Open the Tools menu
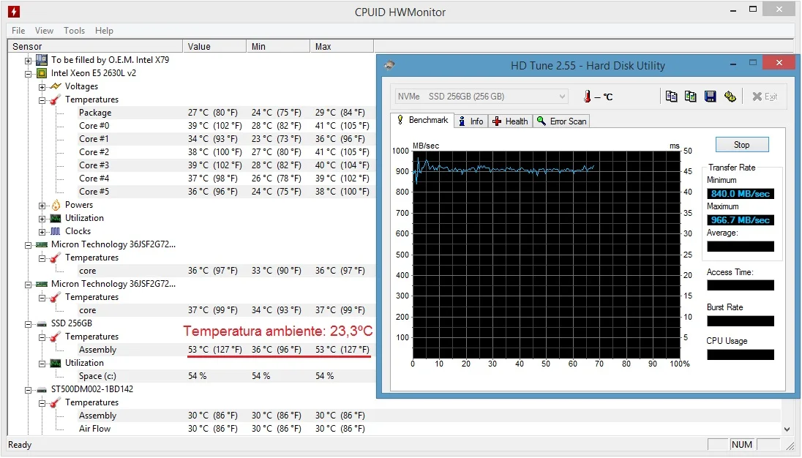Viewport: 802px width, 458px height. 74,31
